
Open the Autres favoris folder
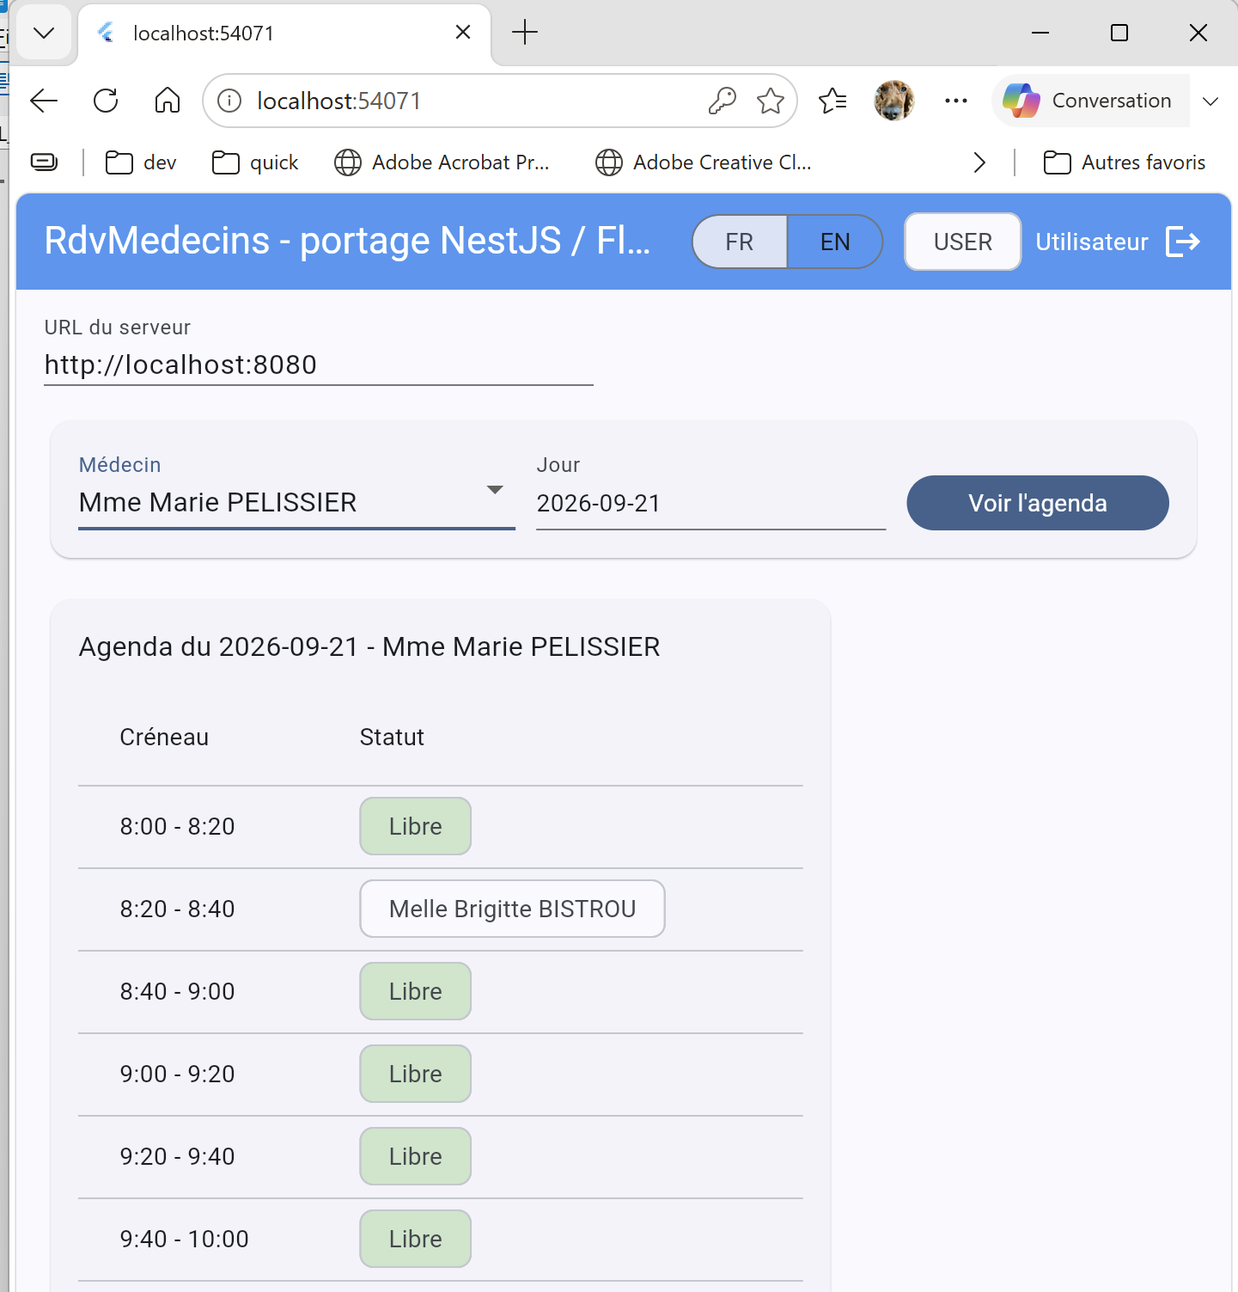tap(1125, 162)
